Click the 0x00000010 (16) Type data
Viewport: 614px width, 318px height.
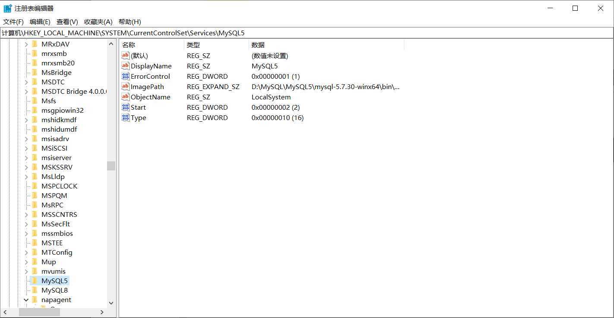click(277, 117)
